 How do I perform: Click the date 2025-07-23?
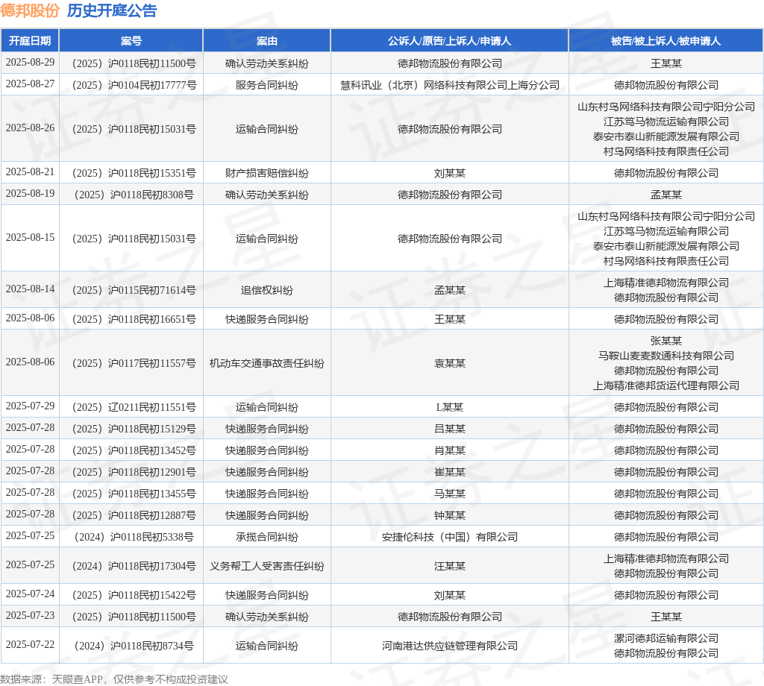(x=30, y=615)
